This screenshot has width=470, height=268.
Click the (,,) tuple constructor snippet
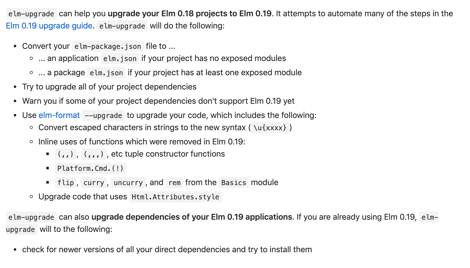(x=66, y=154)
